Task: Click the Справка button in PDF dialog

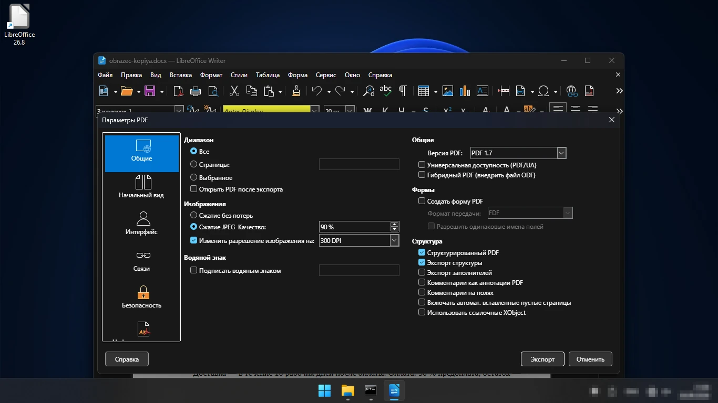Action: (127, 359)
